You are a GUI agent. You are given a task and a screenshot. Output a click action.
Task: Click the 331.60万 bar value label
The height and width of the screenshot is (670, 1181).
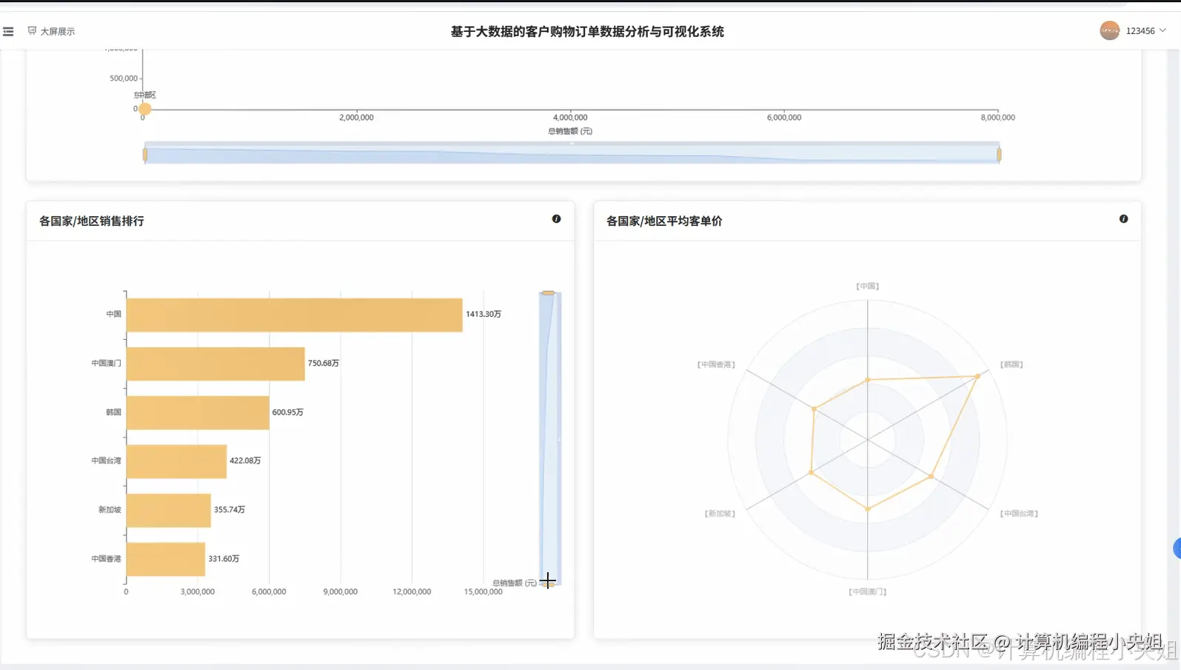[x=224, y=559]
